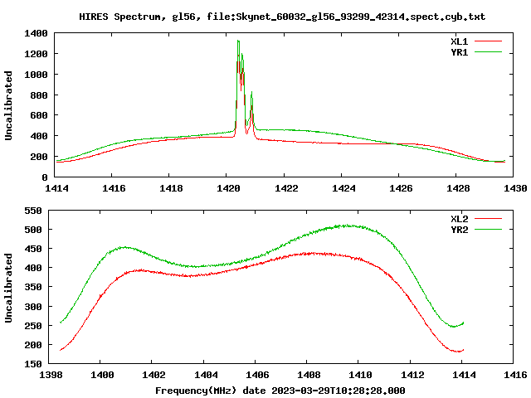This screenshot has height=398, width=531.
Task: Click the 1400 y-axis value in top plot
Action: [36, 33]
